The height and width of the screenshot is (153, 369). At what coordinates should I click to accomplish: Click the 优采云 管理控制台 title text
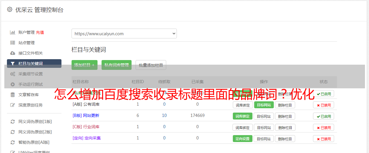pos(39,10)
